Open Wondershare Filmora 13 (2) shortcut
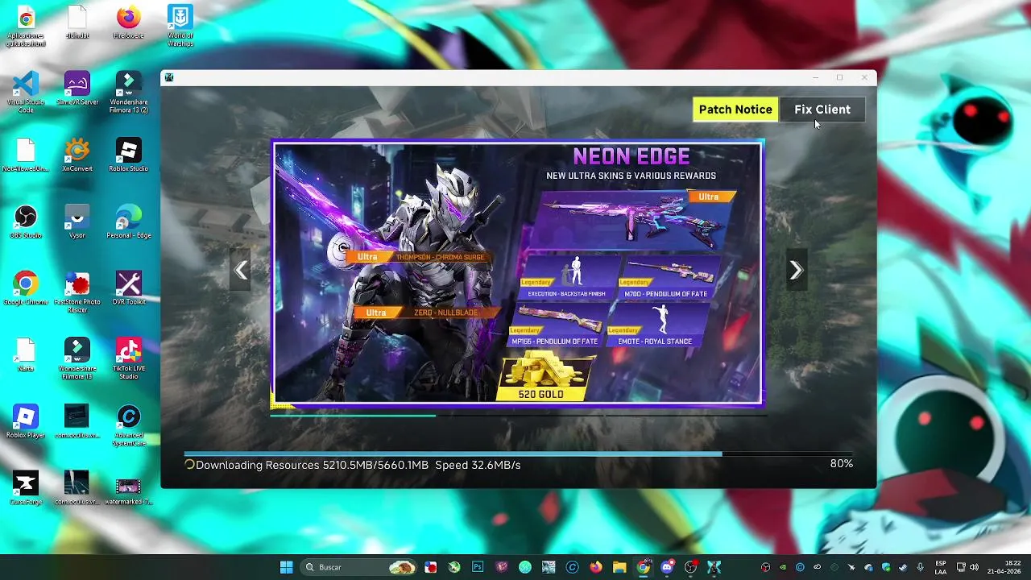The width and height of the screenshot is (1031, 580). coord(129,92)
